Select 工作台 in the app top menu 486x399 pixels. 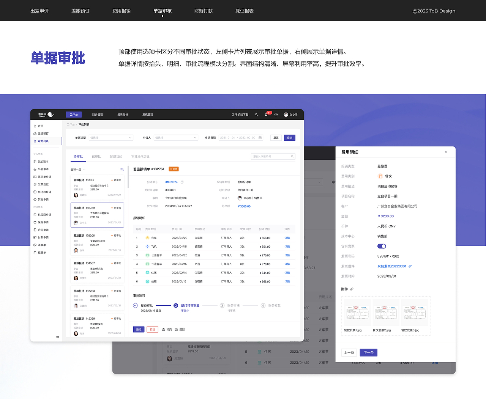tap(74, 115)
